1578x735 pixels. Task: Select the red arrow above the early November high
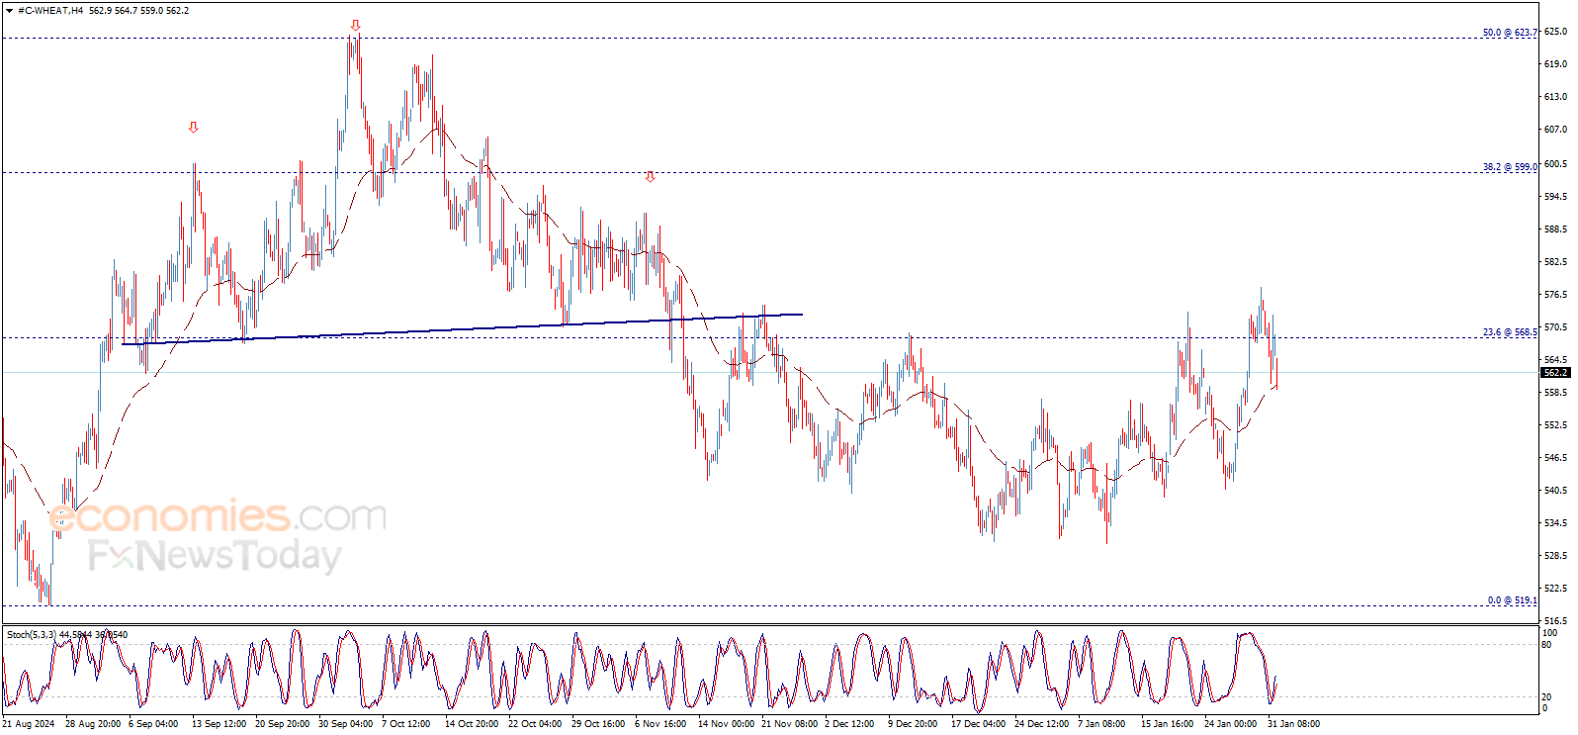pyautogui.click(x=650, y=177)
